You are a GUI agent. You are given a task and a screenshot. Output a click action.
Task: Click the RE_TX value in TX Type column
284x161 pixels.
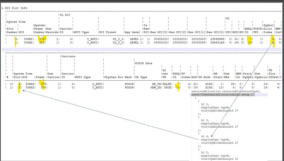point(156,84)
